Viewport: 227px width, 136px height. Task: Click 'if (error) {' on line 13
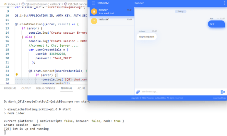click(x=32, y=28)
